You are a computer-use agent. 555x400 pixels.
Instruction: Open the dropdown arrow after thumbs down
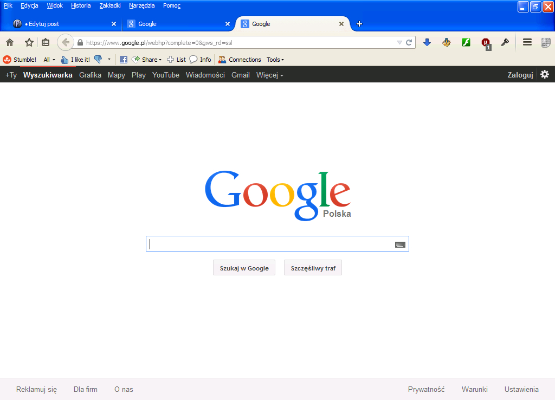coord(109,60)
